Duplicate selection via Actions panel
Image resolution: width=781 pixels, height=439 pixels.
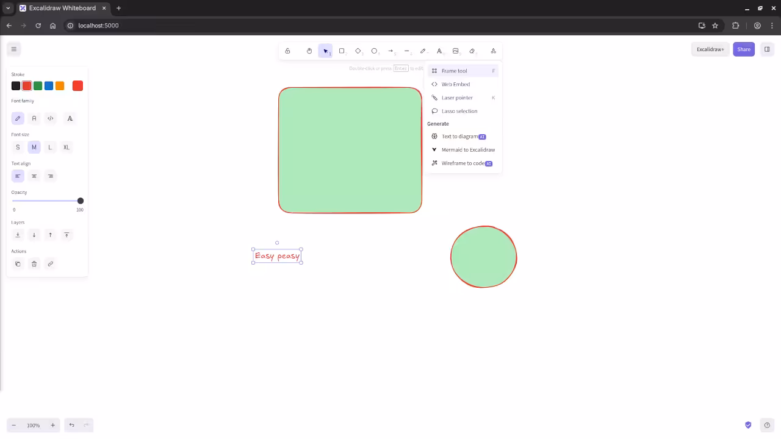pos(18,263)
